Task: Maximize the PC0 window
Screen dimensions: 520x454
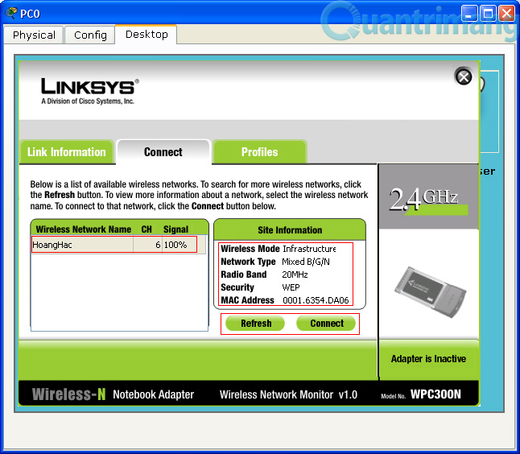Action: pyautogui.click(x=488, y=14)
